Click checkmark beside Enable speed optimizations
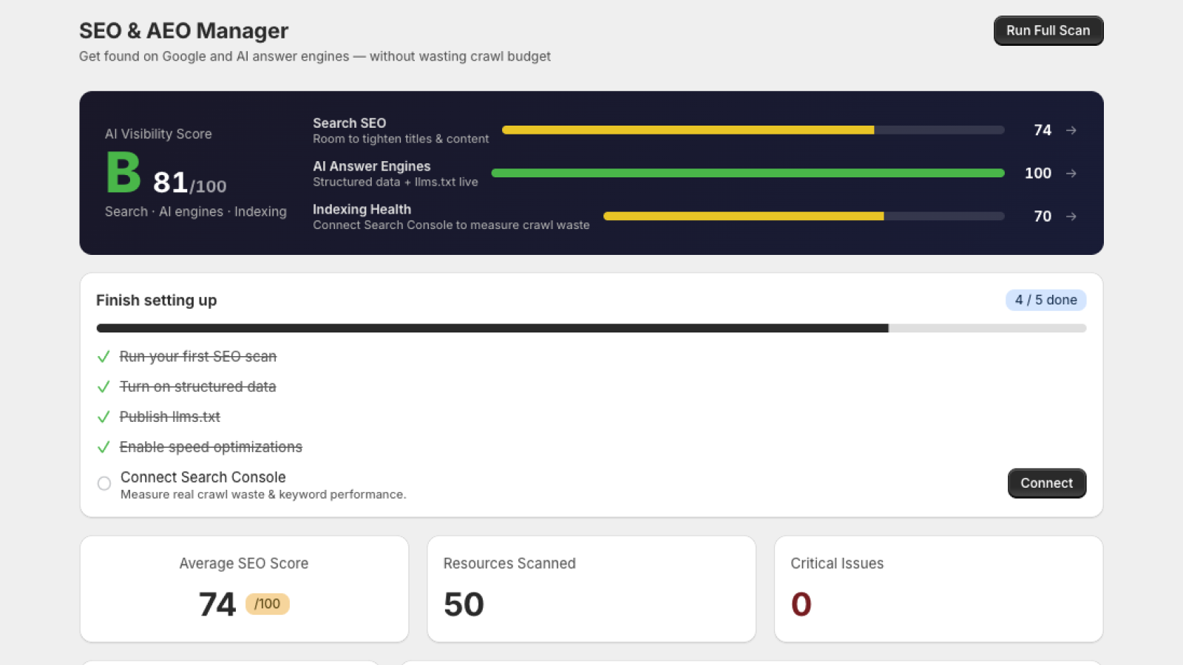 click(x=104, y=448)
